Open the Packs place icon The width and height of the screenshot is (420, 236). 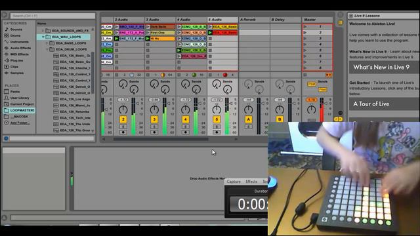tap(7, 92)
